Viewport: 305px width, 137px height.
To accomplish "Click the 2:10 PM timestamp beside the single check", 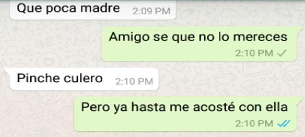I will (254, 53).
